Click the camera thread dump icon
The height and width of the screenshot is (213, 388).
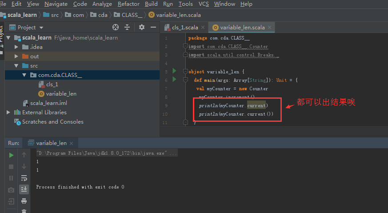(11, 190)
